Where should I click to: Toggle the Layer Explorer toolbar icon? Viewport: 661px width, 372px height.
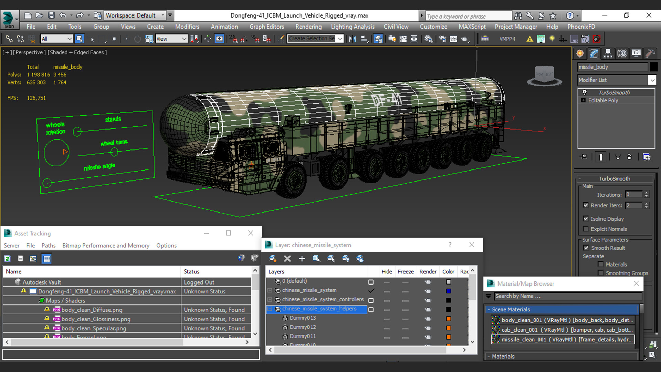click(378, 39)
